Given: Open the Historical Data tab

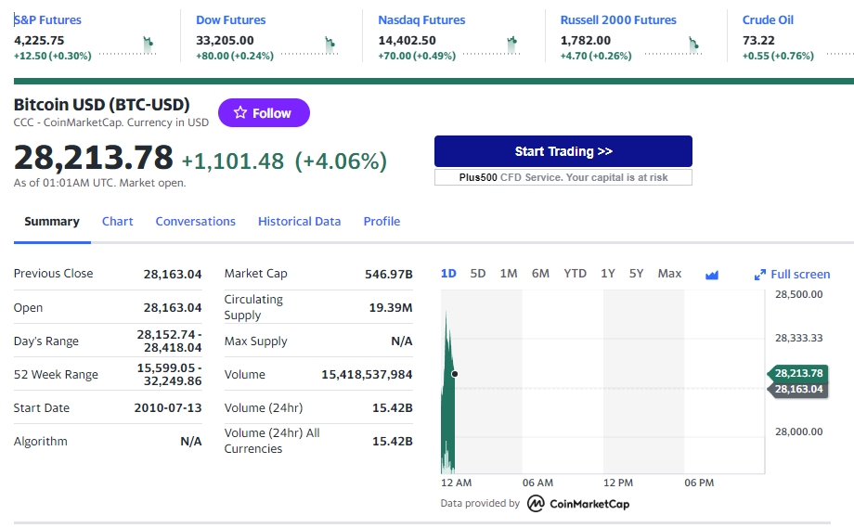Looking at the screenshot, I should click(x=300, y=222).
